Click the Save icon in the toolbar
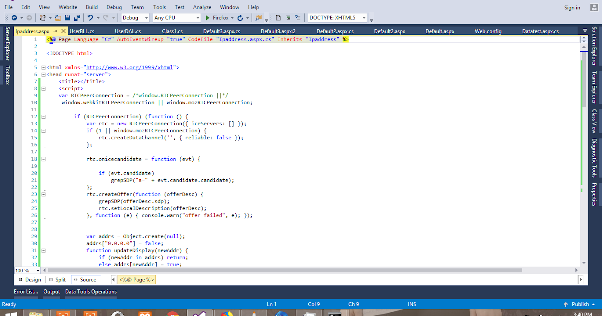The image size is (602, 316). (68, 18)
